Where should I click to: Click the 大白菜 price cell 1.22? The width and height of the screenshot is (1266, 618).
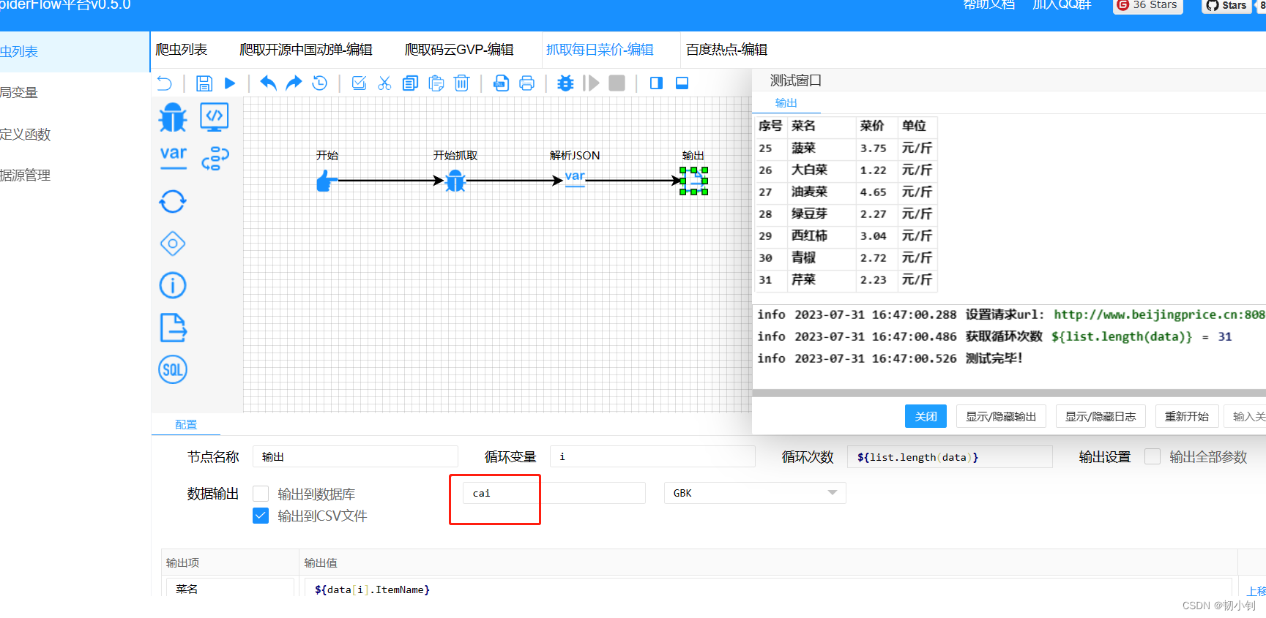click(876, 170)
